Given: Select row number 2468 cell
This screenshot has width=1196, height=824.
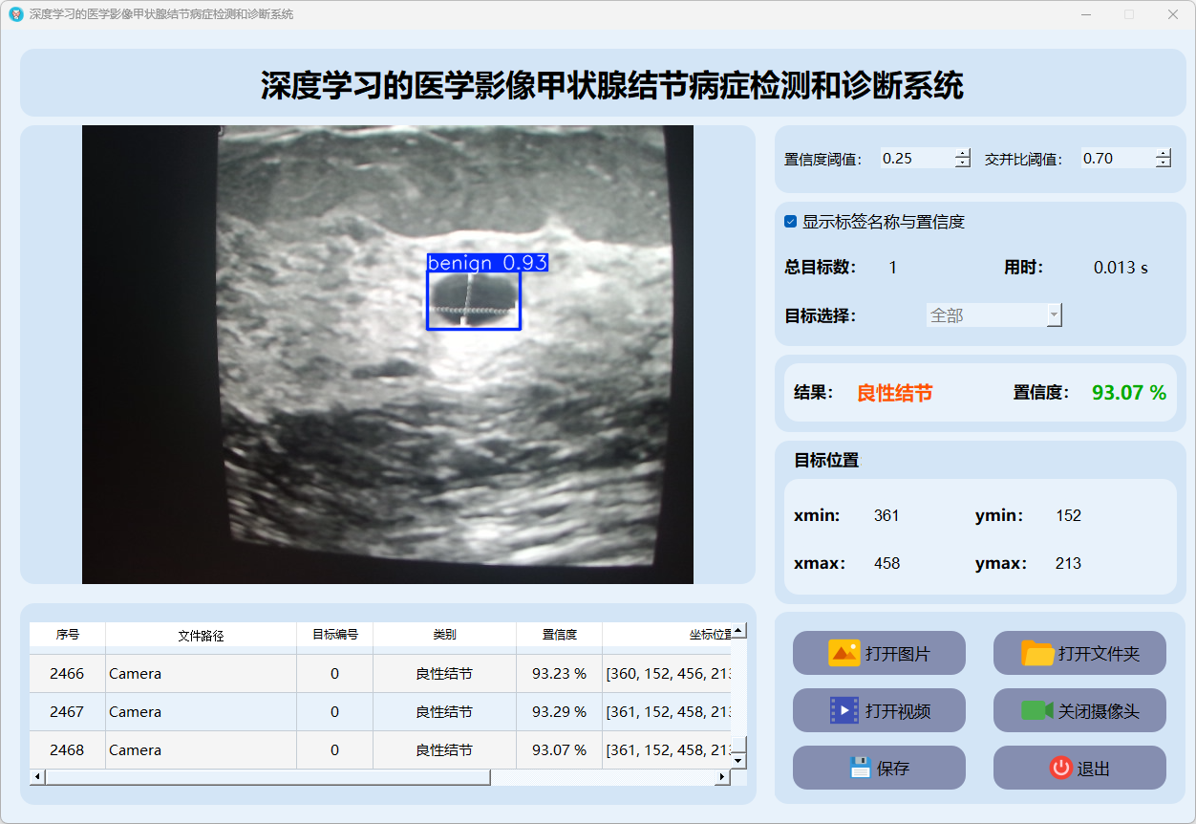Looking at the screenshot, I should pos(67,750).
